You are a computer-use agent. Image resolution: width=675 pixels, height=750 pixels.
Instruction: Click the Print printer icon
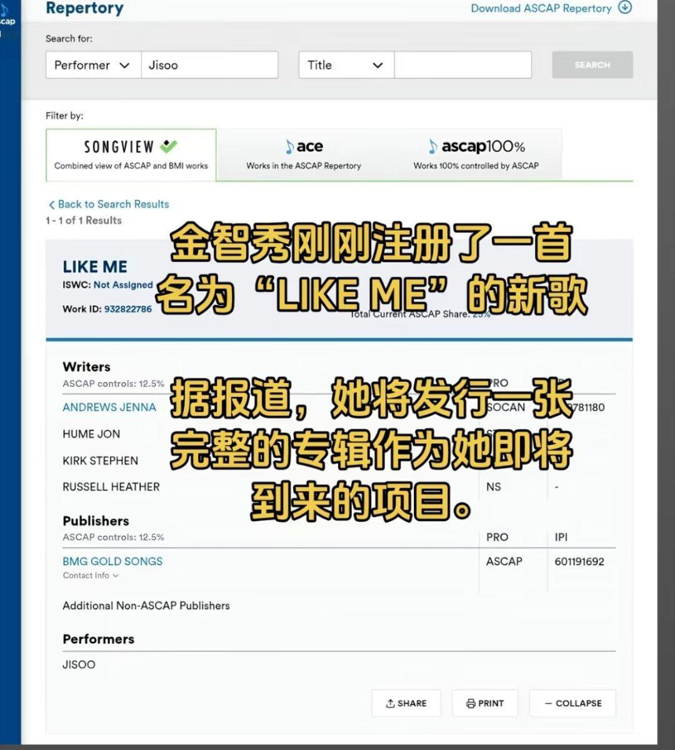(x=469, y=702)
